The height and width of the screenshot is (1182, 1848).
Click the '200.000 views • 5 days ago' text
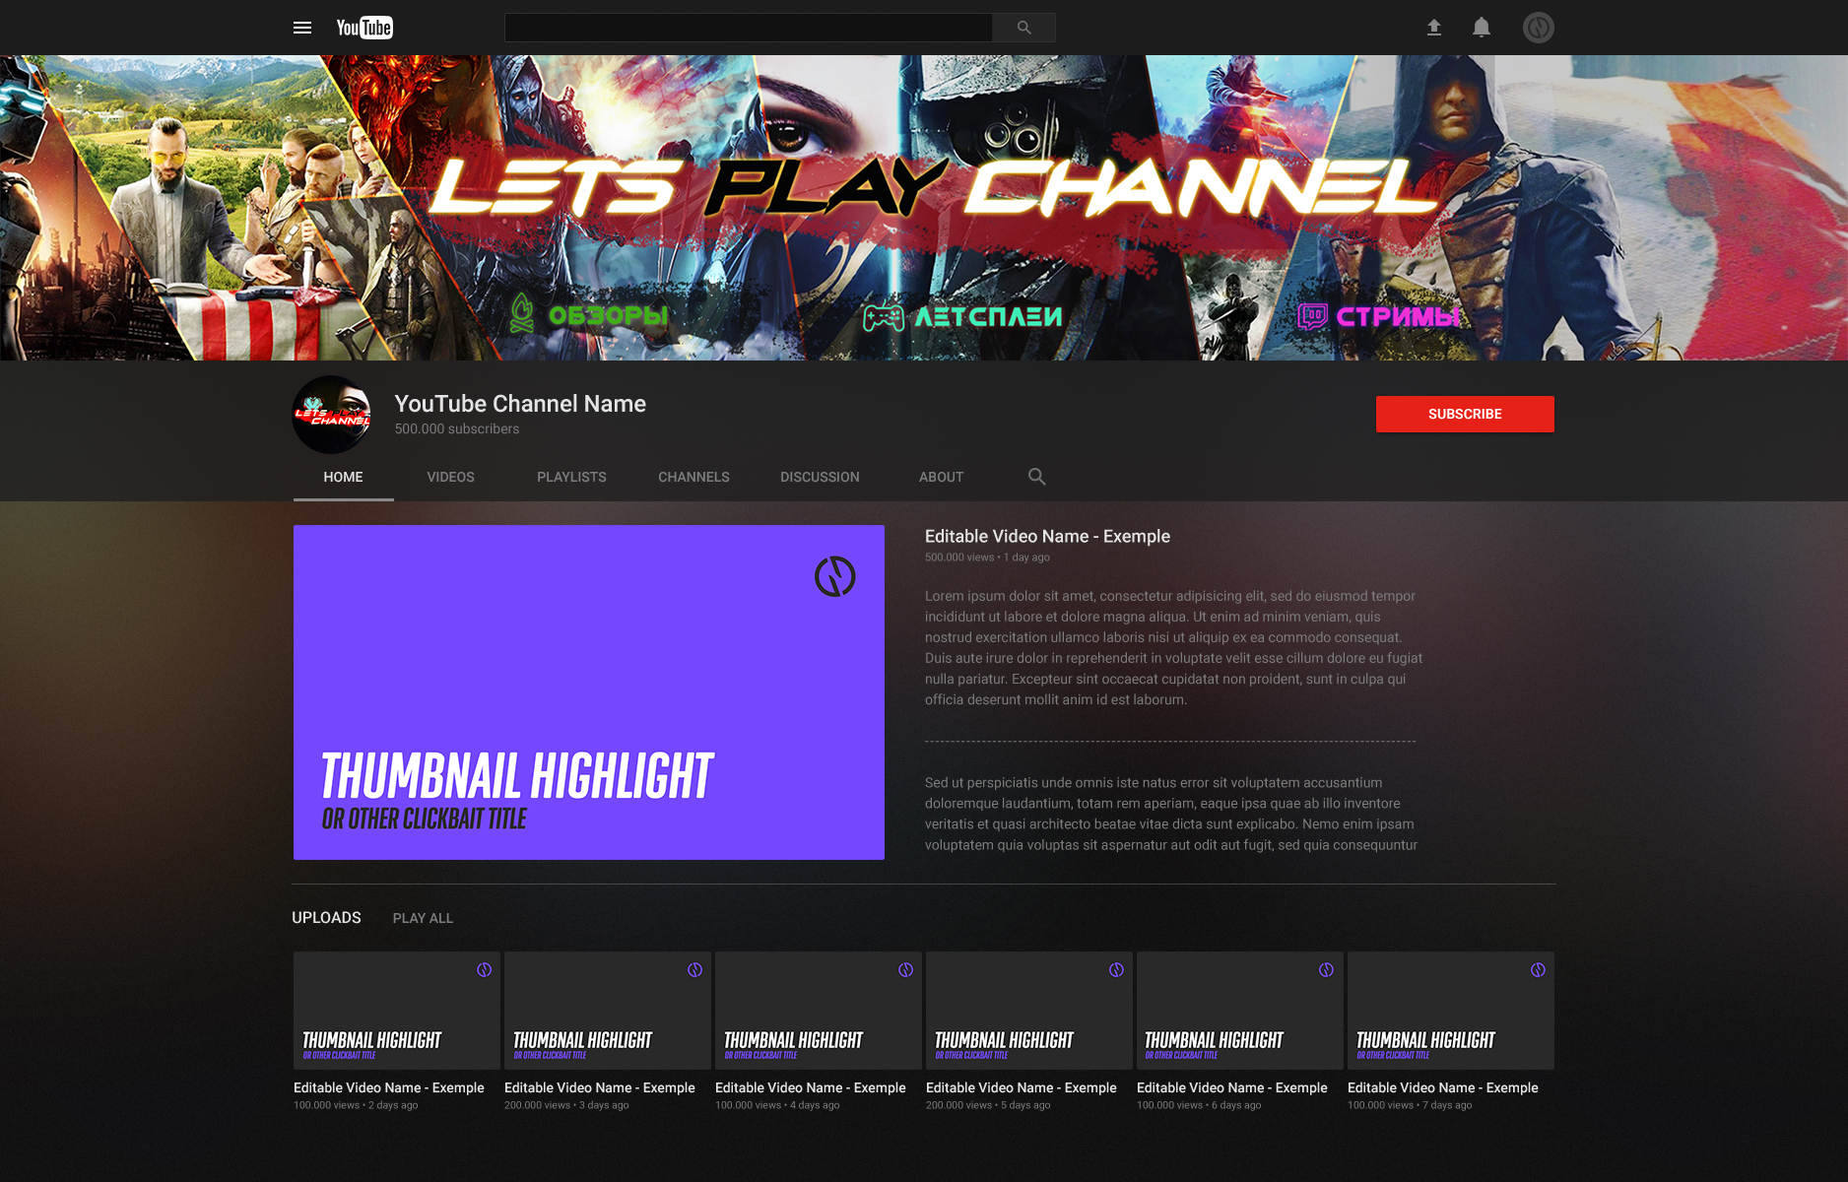(988, 1105)
